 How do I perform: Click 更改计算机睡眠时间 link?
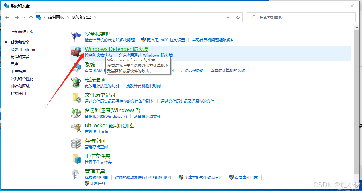[x=144, y=86]
